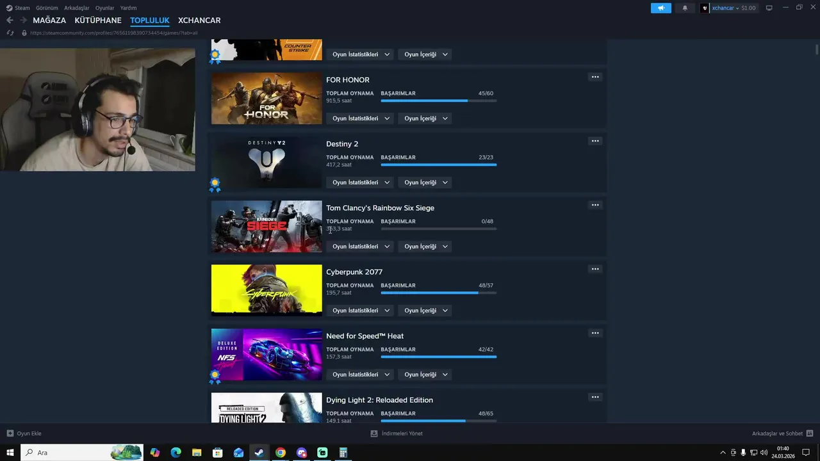This screenshot has height=461, width=820.
Task: Click the Windows search box Ara
Action: [83, 453]
